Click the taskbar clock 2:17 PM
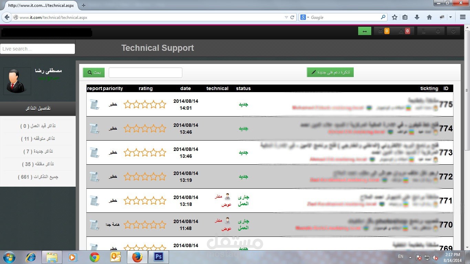This screenshot has width=470, height=264. (452, 255)
